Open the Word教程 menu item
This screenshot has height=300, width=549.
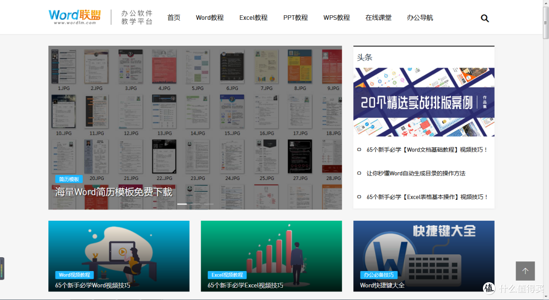[210, 17]
